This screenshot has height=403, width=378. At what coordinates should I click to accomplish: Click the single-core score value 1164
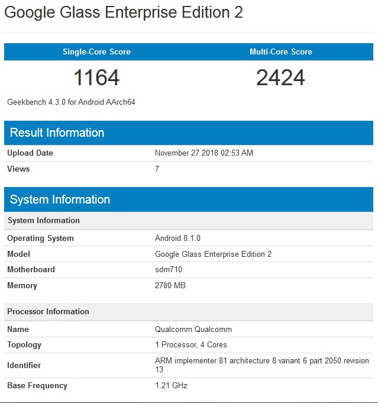[96, 78]
